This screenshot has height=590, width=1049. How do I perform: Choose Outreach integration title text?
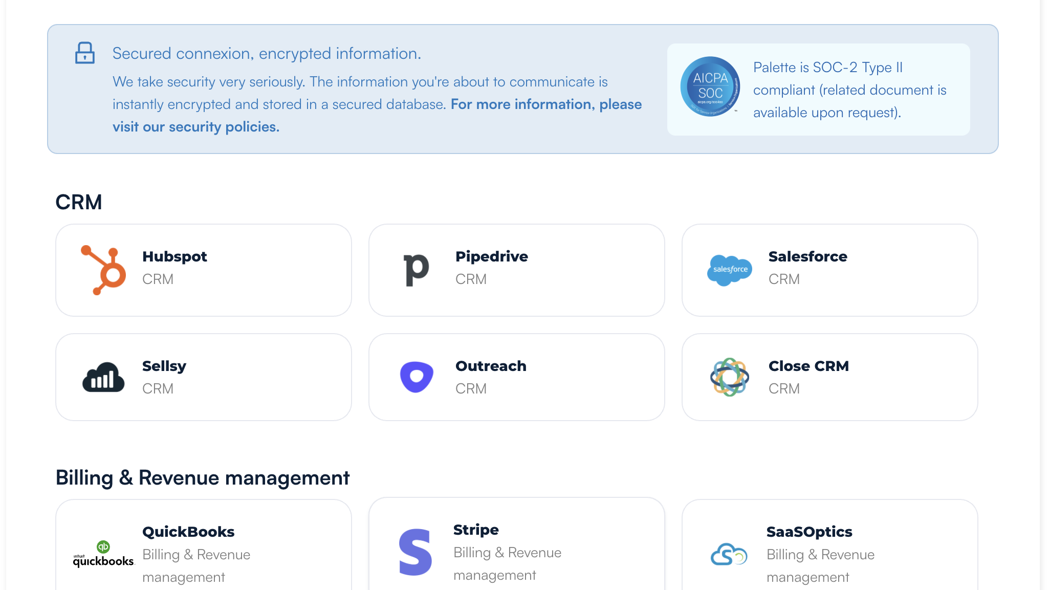[490, 366]
